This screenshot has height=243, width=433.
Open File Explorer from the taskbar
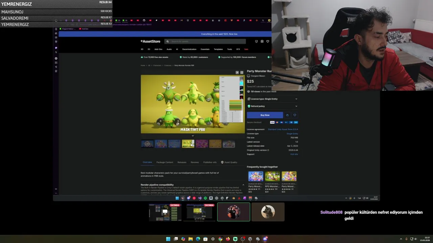pyautogui.click(x=190, y=239)
